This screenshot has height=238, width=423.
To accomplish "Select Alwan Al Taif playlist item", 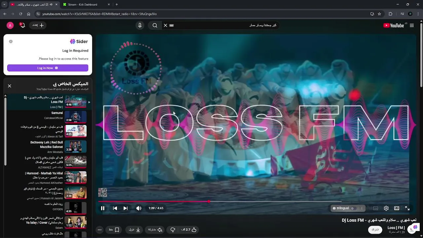I will pos(48,132).
